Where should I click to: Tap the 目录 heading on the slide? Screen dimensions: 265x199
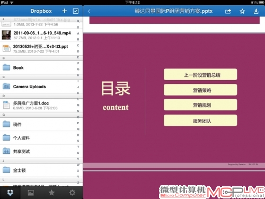pos(116,88)
